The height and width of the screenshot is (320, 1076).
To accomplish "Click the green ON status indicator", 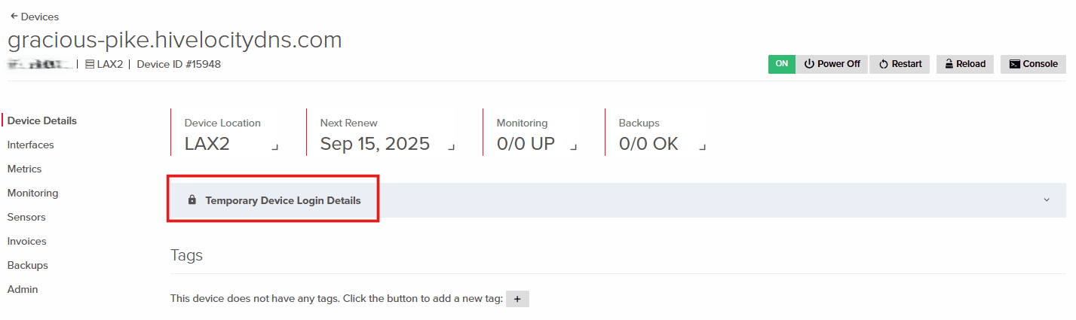I will tap(782, 64).
